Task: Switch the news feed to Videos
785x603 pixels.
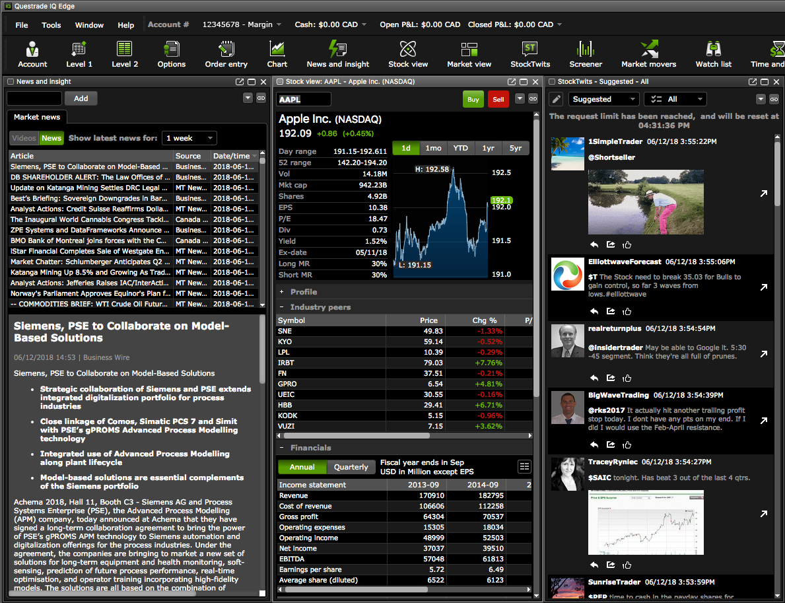Action: 24,138
